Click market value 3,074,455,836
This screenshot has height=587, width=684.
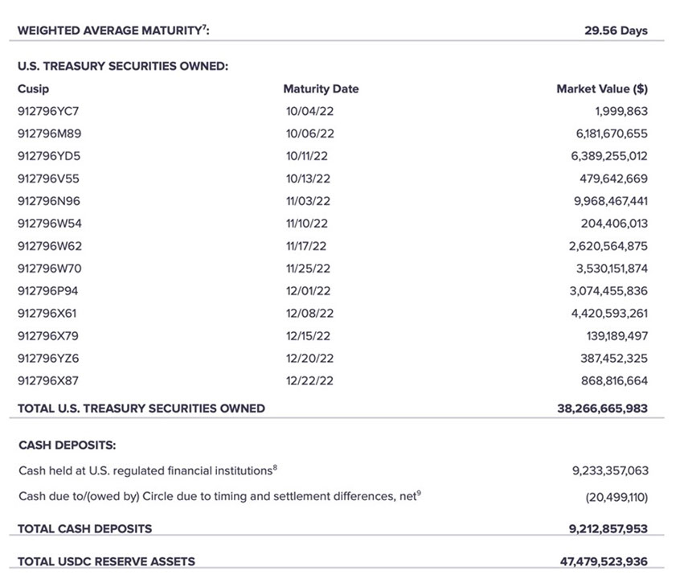pyautogui.click(x=608, y=291)
